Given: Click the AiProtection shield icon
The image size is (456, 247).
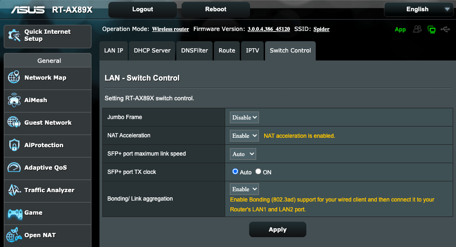Looking at the screenshot, I should (14, 145).
